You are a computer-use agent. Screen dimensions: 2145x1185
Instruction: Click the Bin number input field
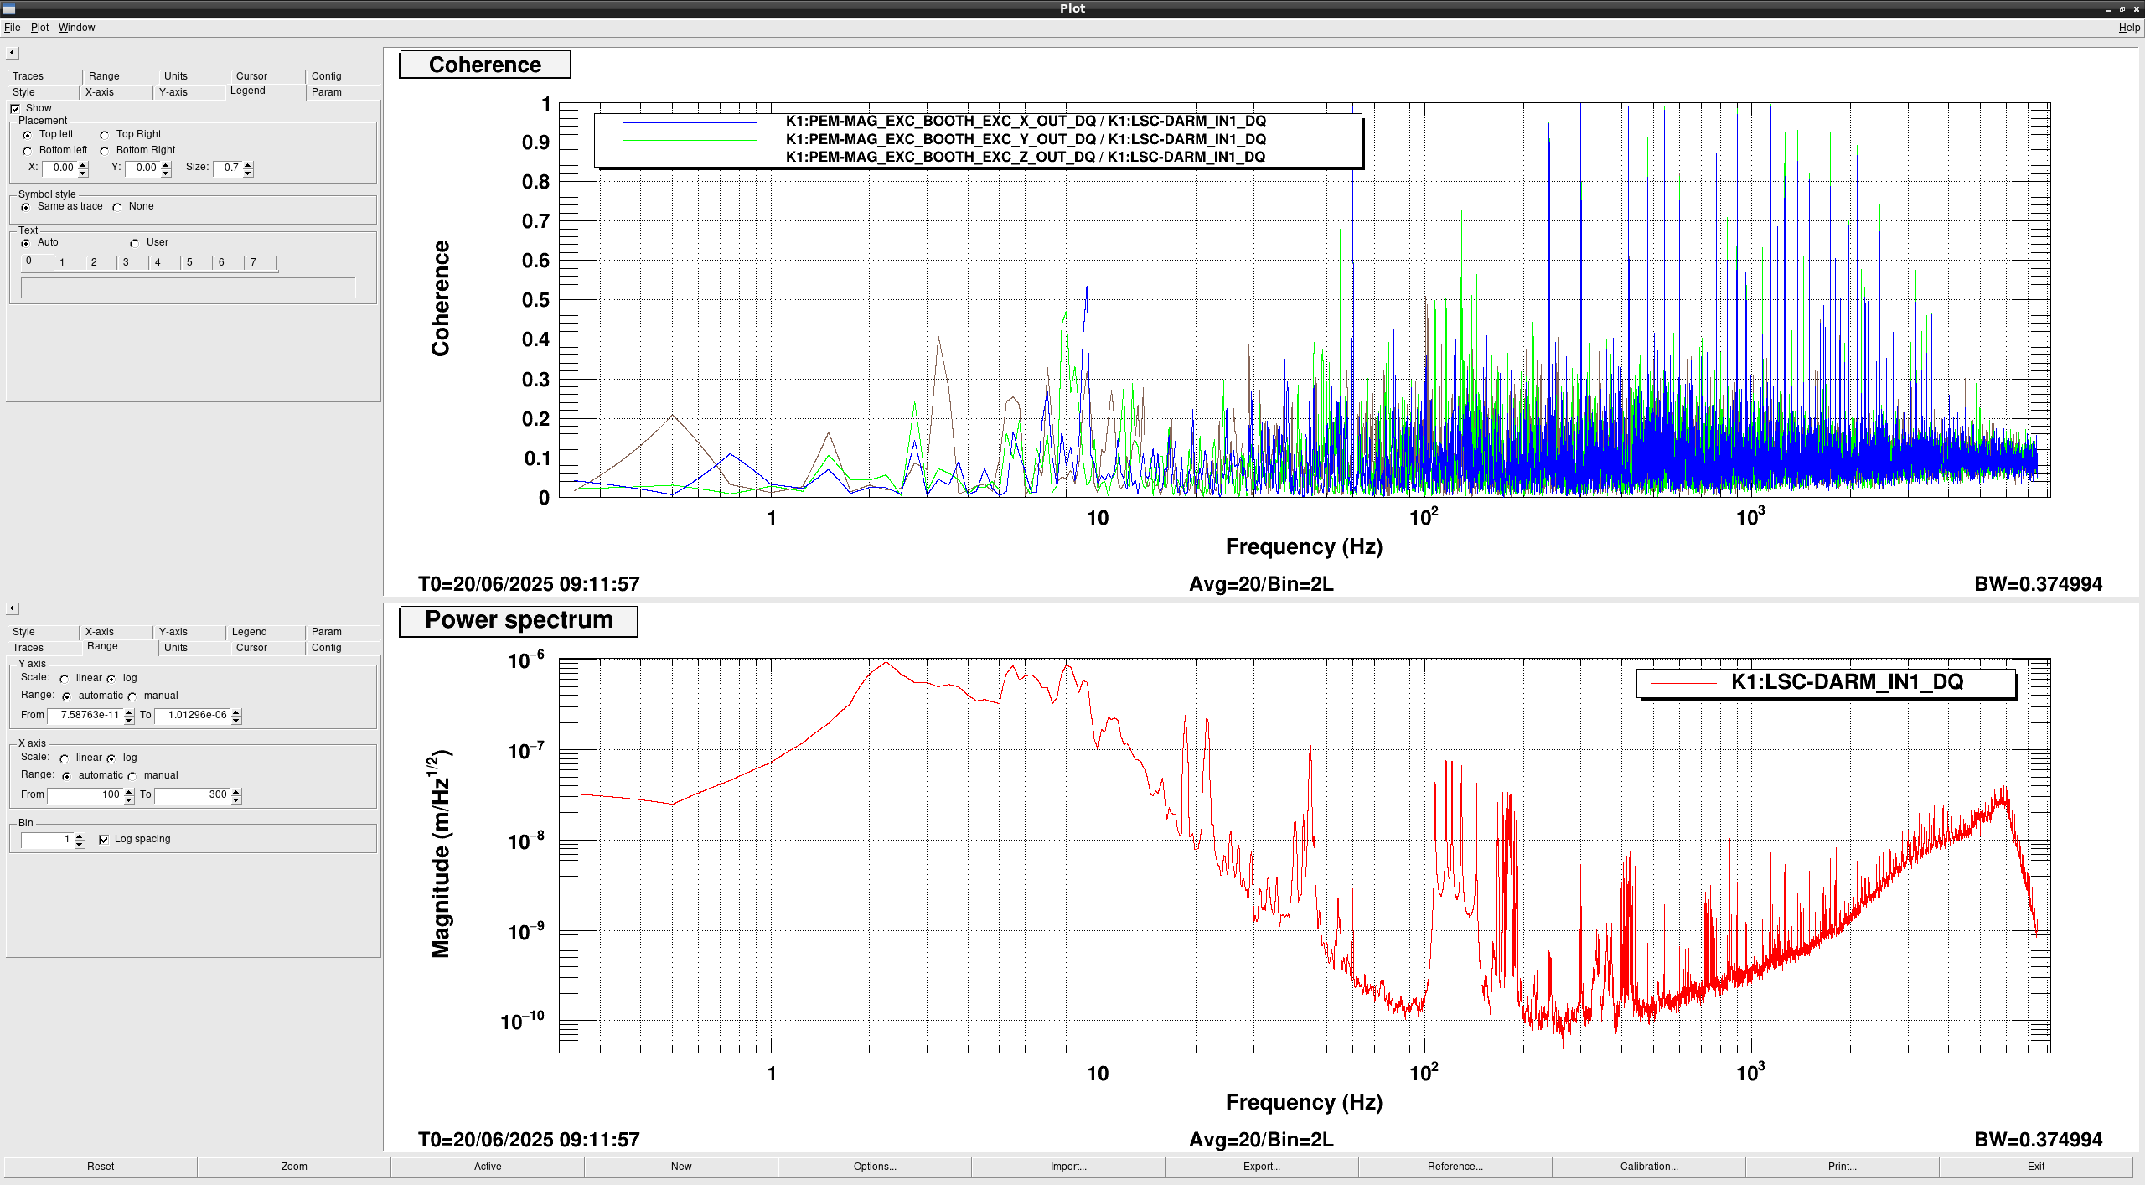pyautogui.click(x=48, y=840)
